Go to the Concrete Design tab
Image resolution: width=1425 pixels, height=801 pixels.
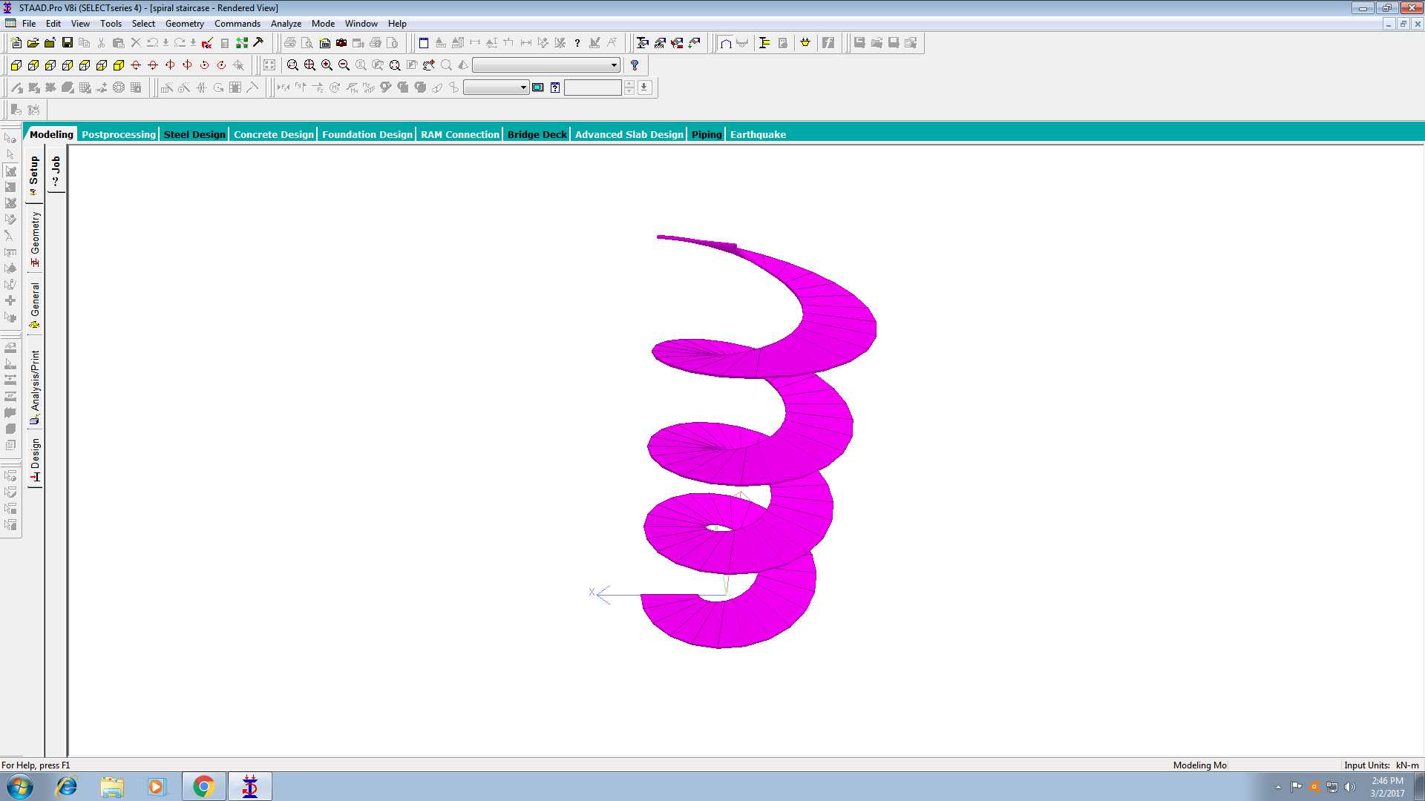point(274,134)
